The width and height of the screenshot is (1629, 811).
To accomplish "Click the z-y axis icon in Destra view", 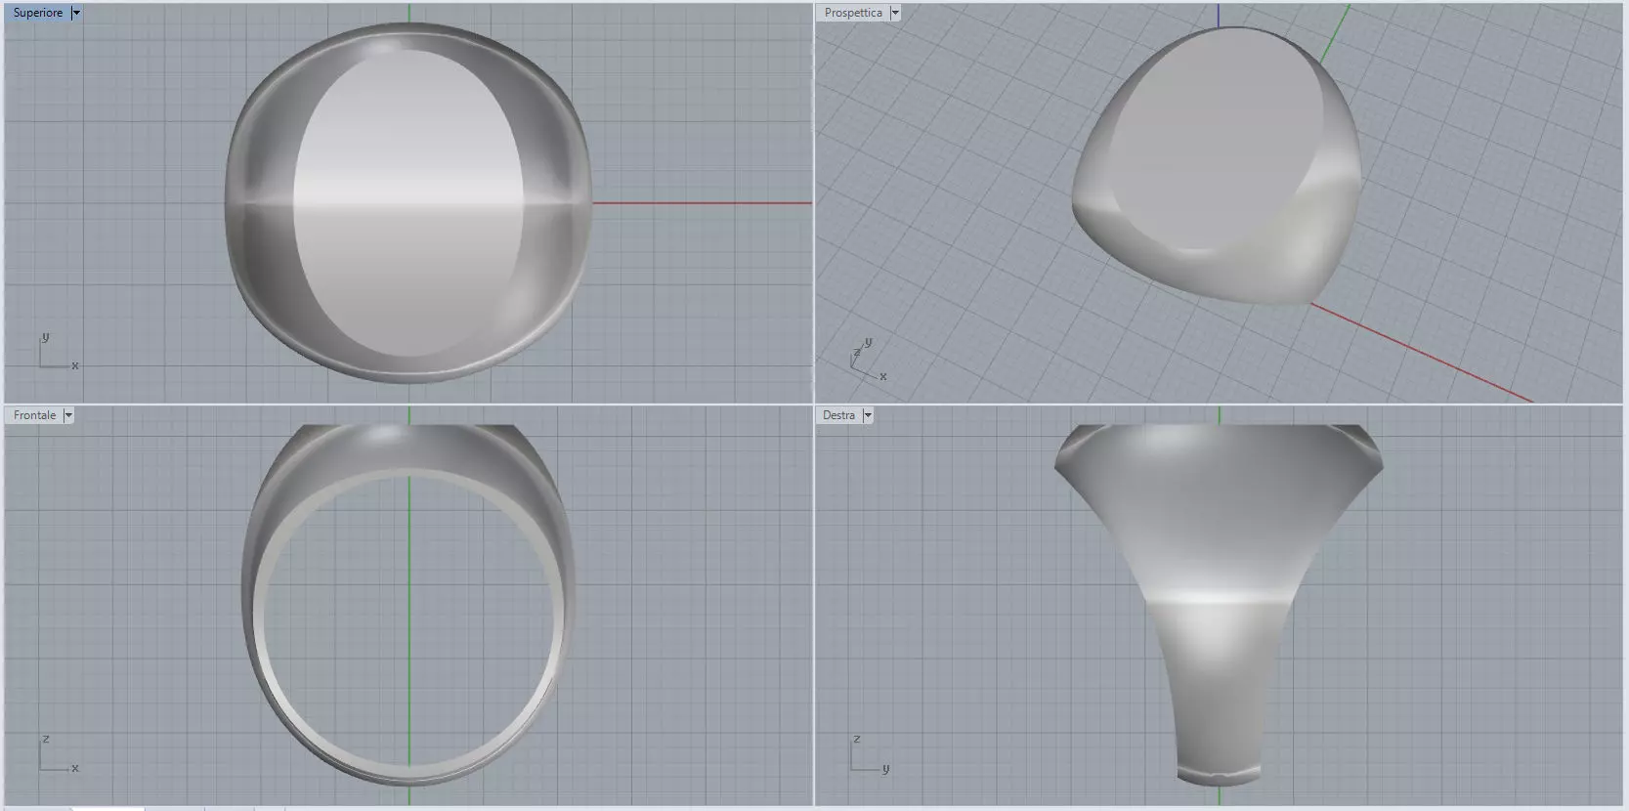I will (870, 754).
